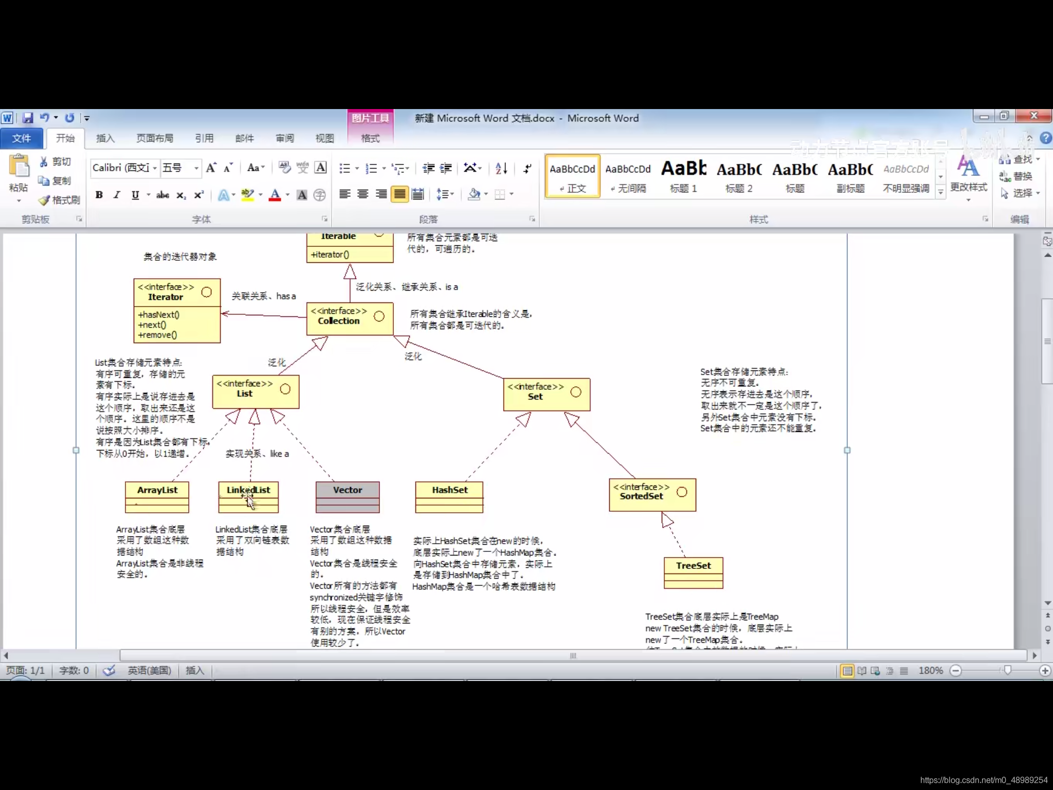Switch to Full Screen Reading view
1053x790 pixels.
861,671
